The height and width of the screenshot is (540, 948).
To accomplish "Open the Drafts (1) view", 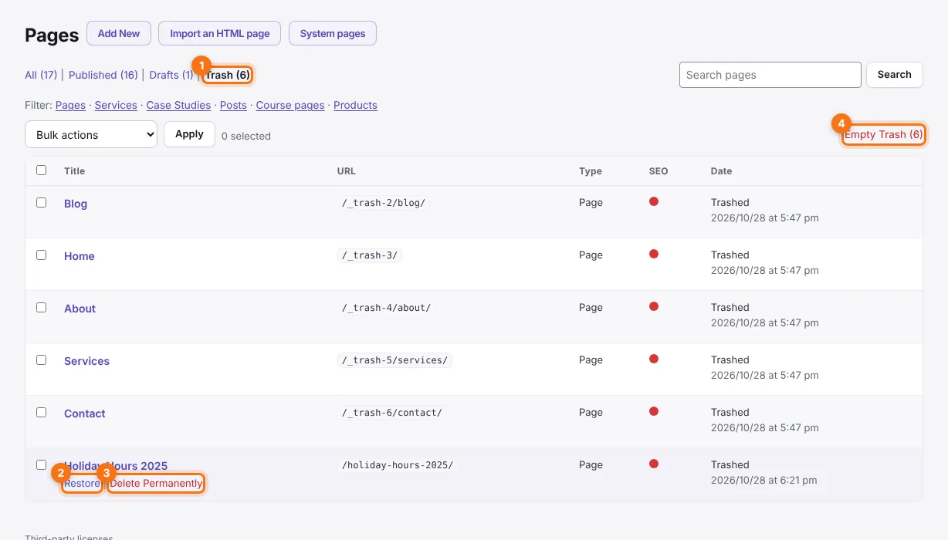I will (x=171, y=75).
